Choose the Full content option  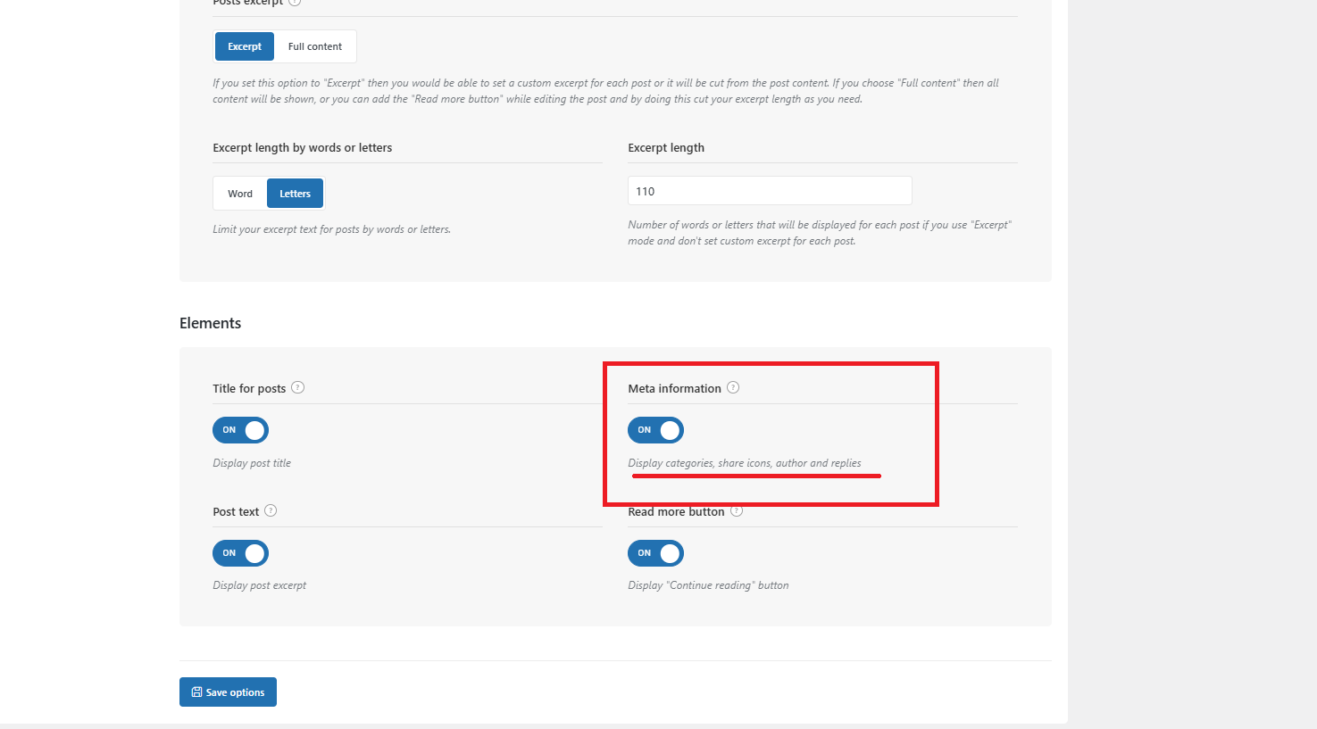tap(315, 46)
